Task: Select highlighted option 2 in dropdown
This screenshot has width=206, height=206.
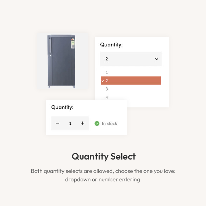Action: click(131, 81)
